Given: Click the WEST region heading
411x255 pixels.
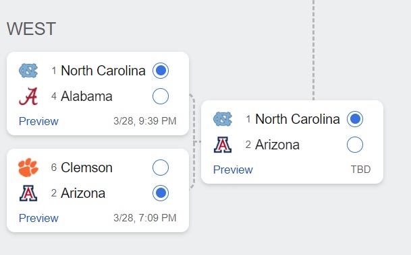Looking at the screenshot, I should coord(31,28).
